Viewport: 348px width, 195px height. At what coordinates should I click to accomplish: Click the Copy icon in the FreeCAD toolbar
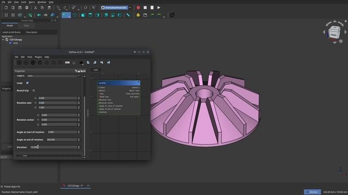point(42,8)
